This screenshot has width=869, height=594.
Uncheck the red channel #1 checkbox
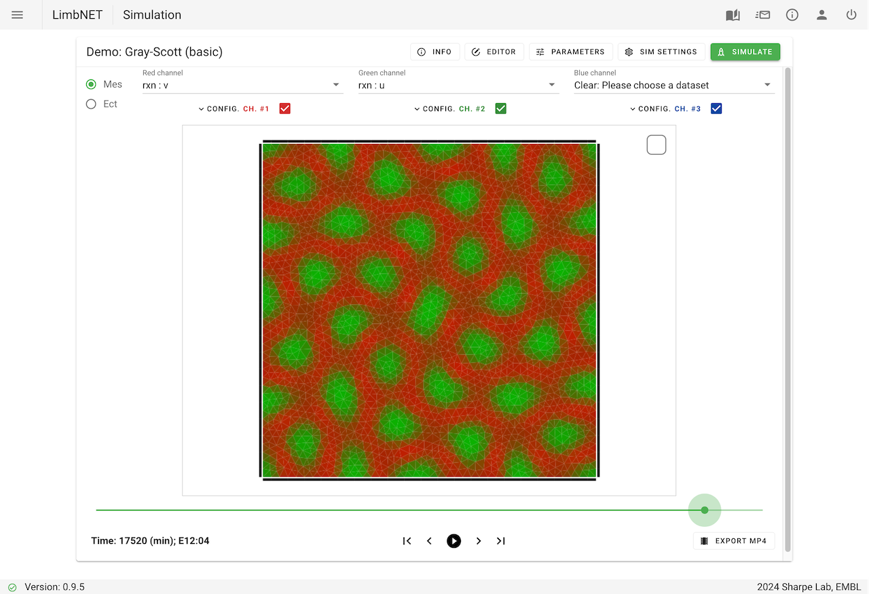tap(285, 109)
